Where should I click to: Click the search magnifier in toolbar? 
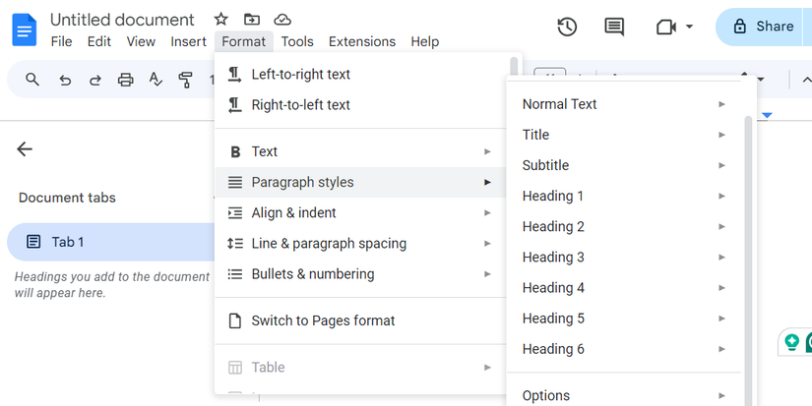(x=33, y=80)
